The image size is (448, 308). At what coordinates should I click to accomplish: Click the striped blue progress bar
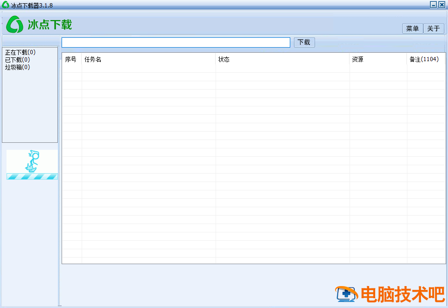pos(32,176)
